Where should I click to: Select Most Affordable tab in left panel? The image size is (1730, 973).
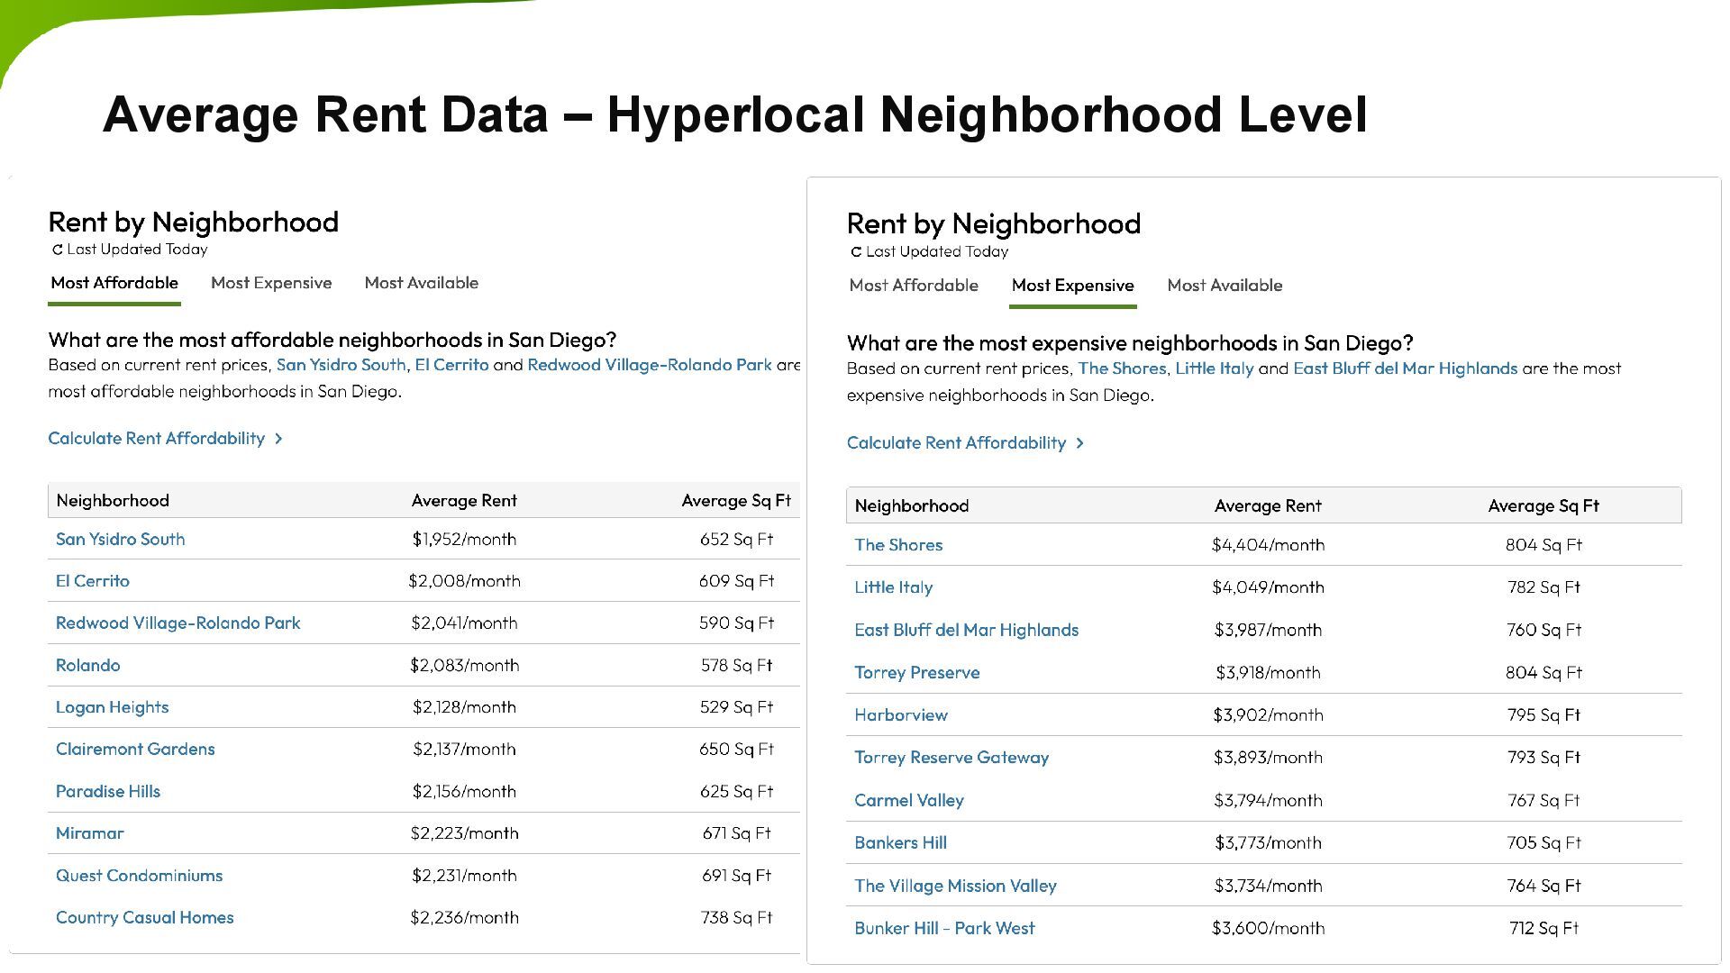coord(114,283)
